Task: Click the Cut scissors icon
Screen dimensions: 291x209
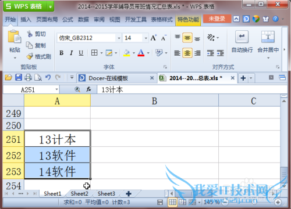Action: coord(30,34)
